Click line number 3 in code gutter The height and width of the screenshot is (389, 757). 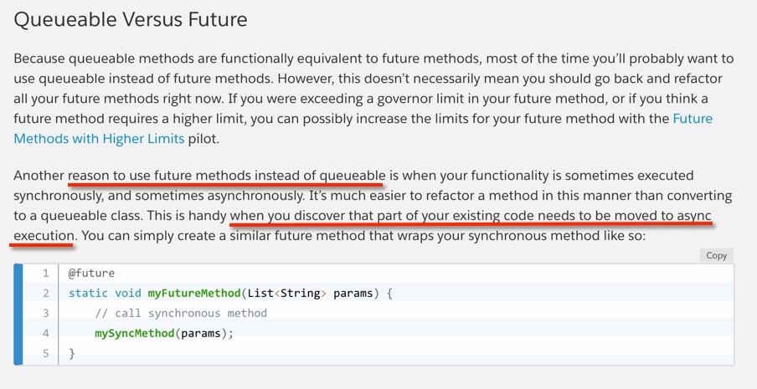[47, 313]
